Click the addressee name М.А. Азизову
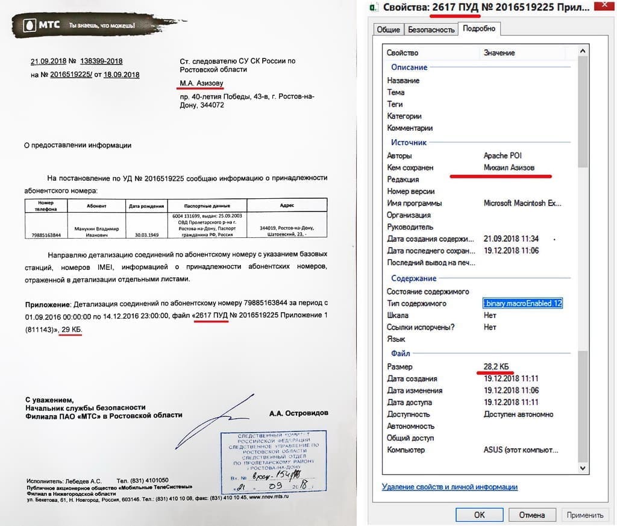This screenshot has width=617, height=526. 201,83
